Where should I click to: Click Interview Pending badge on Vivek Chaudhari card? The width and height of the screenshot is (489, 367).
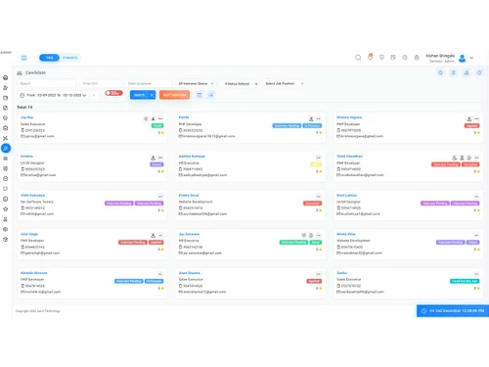point(446,164)
